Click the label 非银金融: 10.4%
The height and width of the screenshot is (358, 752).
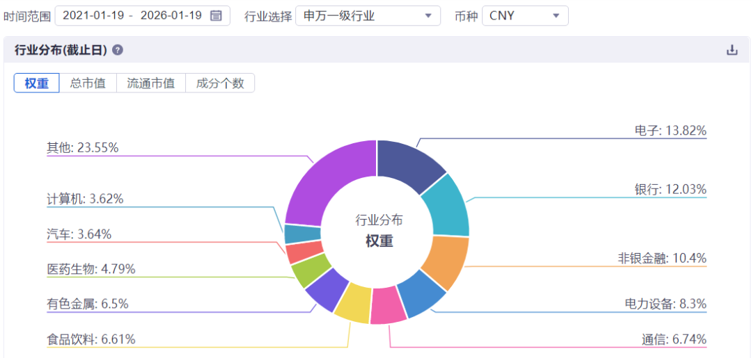point(662,259)
